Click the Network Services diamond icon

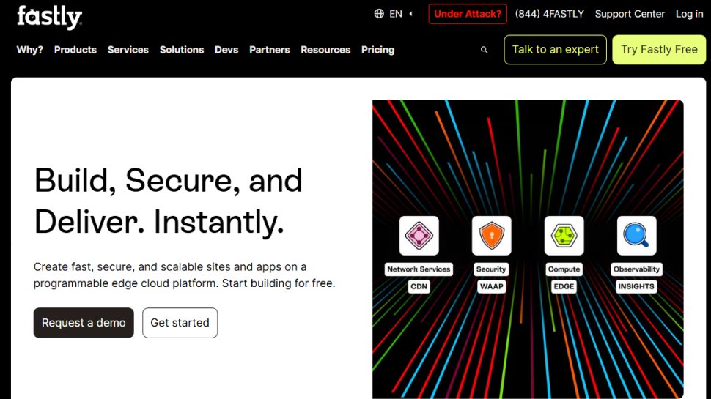(419, 236)
